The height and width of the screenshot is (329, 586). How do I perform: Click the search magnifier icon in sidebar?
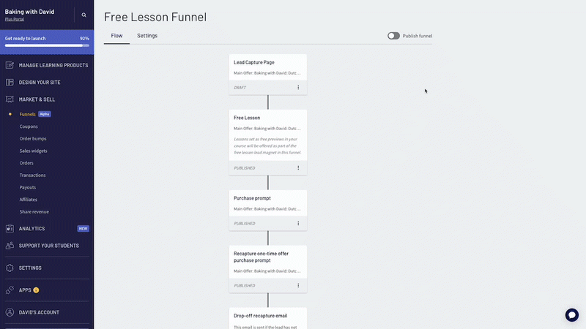click(84, 15)
